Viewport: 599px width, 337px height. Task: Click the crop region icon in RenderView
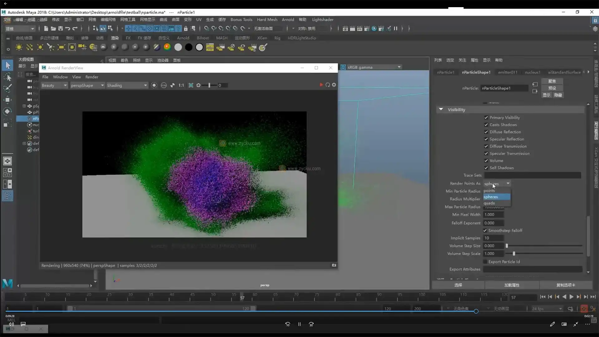coord(191,85)
